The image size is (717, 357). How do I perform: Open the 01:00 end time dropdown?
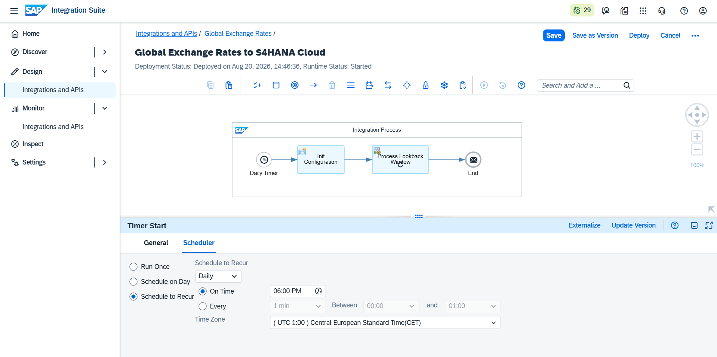[x=473, y=306]
